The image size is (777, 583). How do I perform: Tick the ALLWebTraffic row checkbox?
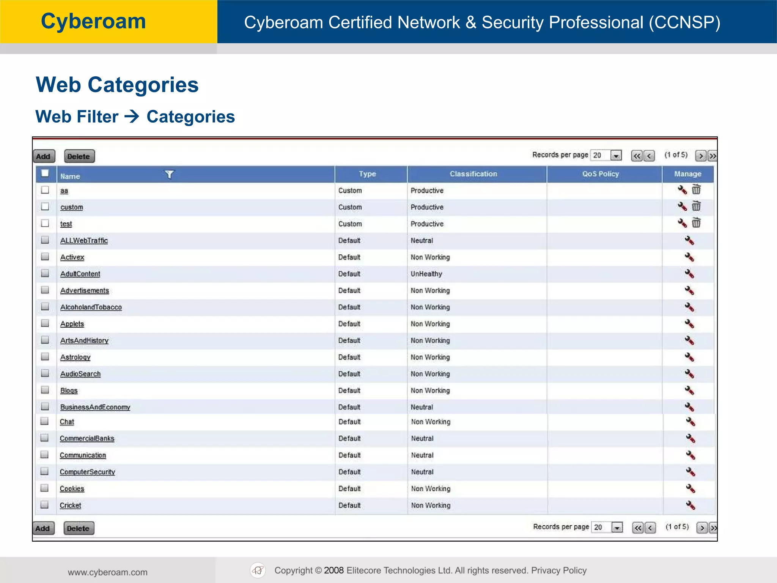[45, 240]
